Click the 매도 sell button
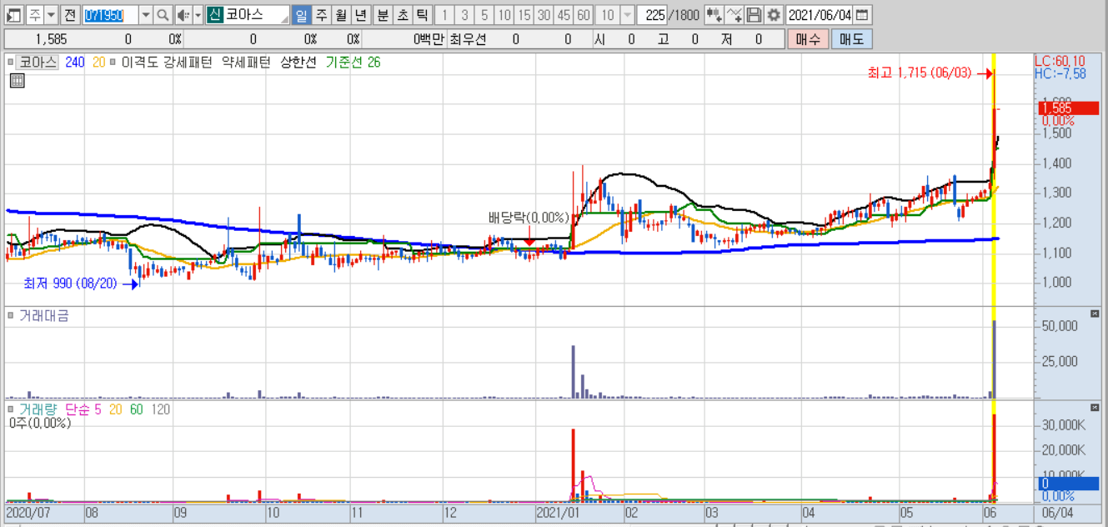This screenshot has width=1108, height=527. (851, 38)
